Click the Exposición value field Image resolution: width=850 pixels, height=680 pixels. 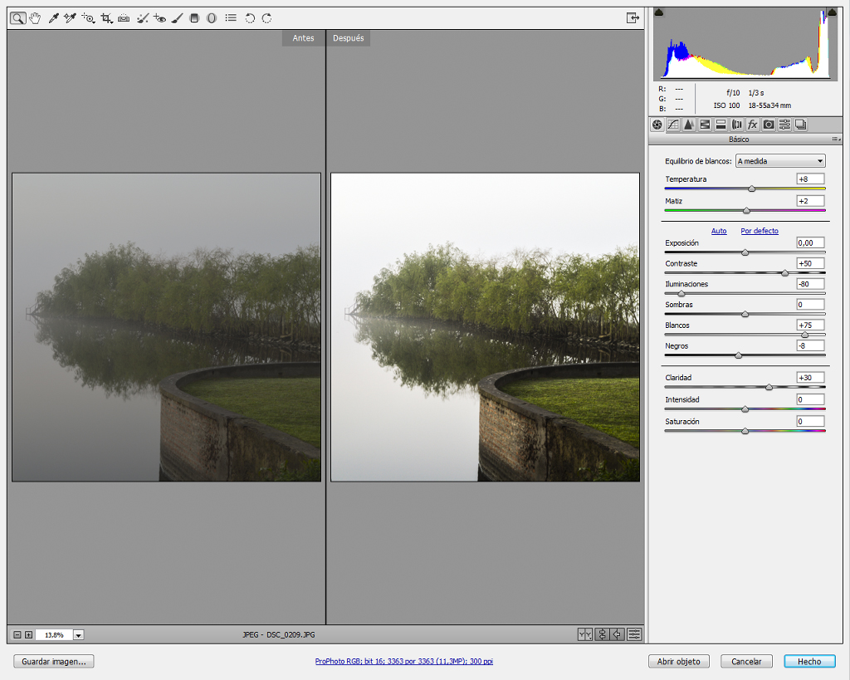pos(810,243)
